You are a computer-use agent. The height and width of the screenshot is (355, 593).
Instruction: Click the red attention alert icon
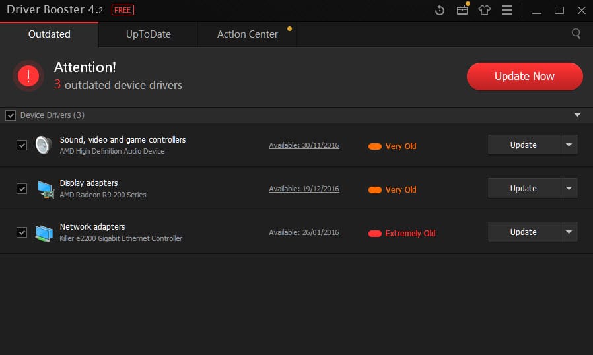28,76
